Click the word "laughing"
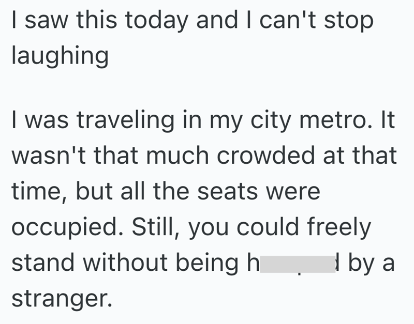This screenshot has width=414, height=324. 60,56
